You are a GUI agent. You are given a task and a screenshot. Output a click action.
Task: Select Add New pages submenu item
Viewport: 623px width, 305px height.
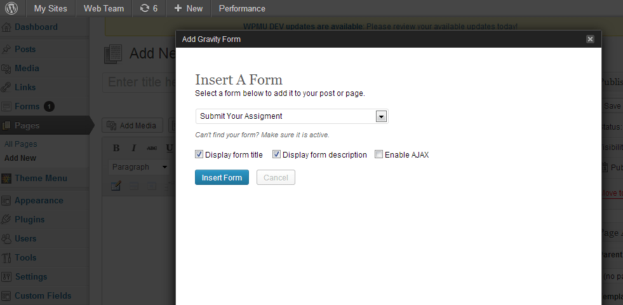click(x=20, y=158)
